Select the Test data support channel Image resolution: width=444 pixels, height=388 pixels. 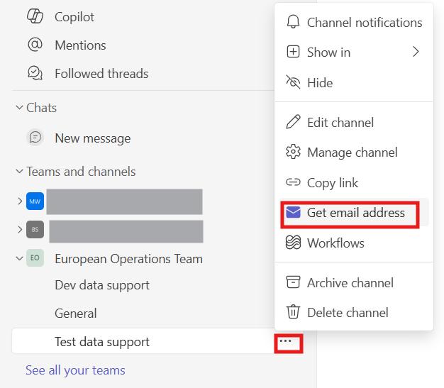pos(143,341)
